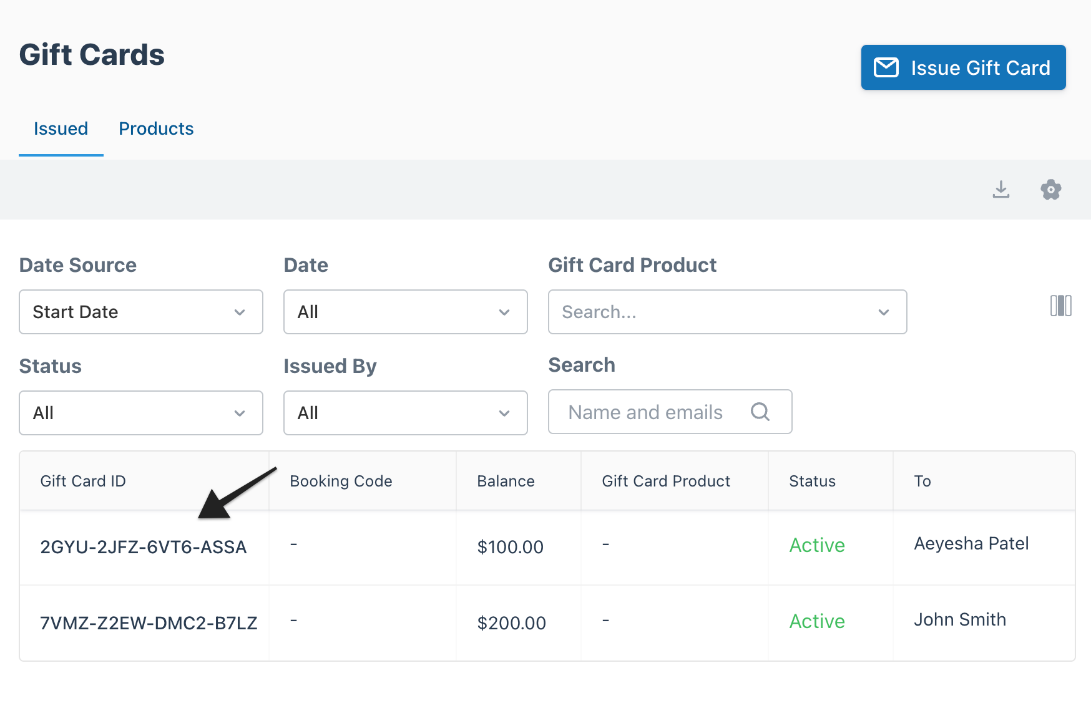Open the Date Source dropdown
The width and height of the screenshot is (1091, 721).
[x=141, y=312]
